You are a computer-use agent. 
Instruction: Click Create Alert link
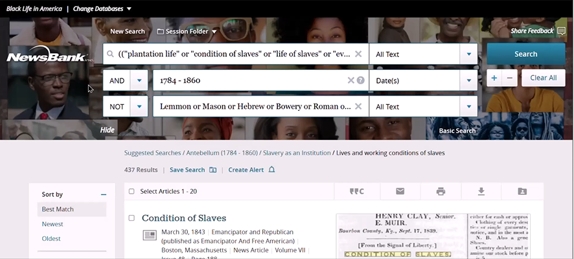click(246, 170)
